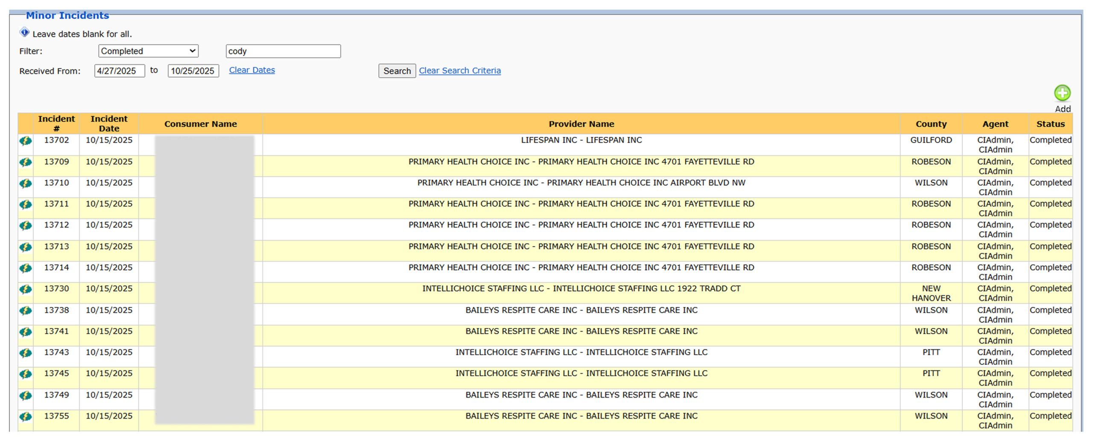Open incident 13702 via its row icon
The image size is (1093, 442).
(26, 141)
